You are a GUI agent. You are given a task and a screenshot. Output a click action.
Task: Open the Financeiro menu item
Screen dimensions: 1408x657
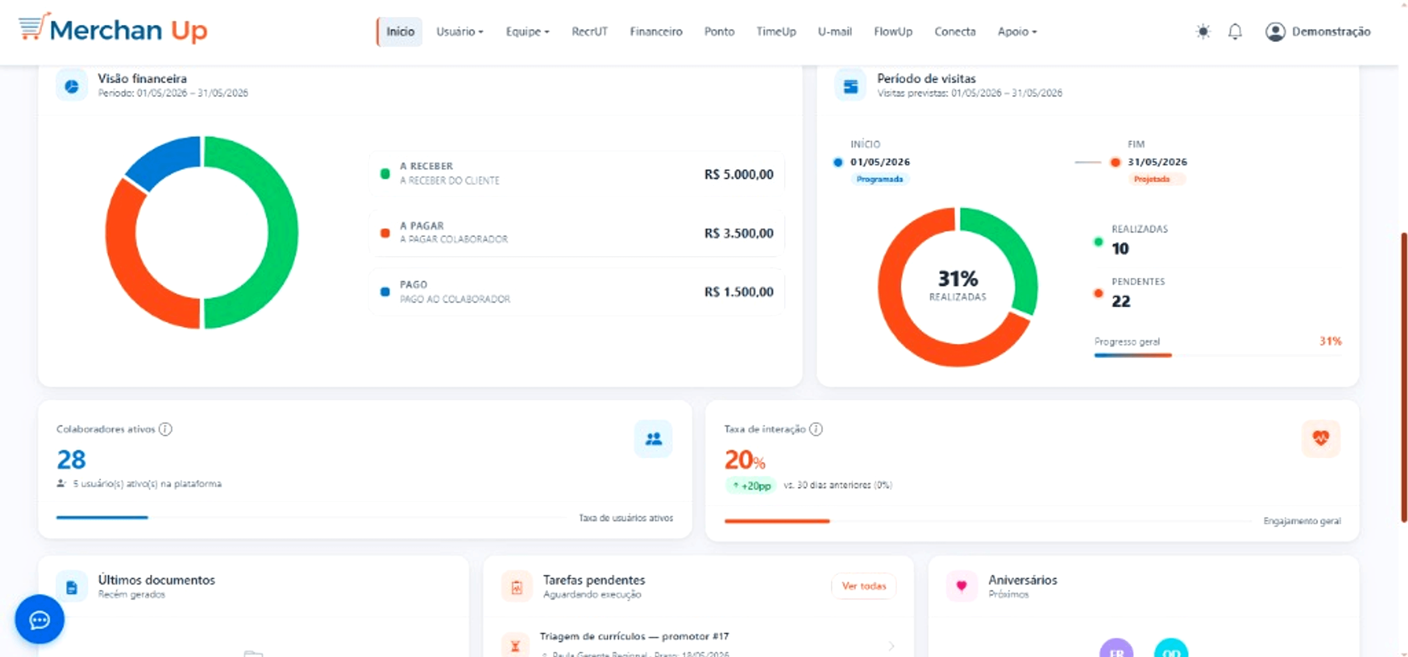656,32
